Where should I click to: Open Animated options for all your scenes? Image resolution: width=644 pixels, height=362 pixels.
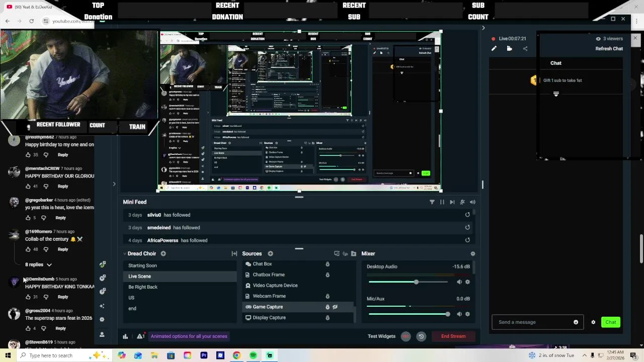[189, 336]
